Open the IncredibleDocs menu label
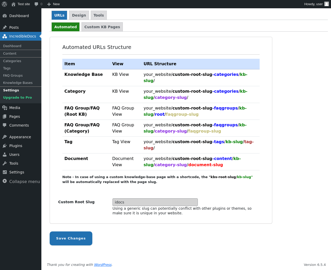The image size is (331, 270). click(x=23, y=36)
